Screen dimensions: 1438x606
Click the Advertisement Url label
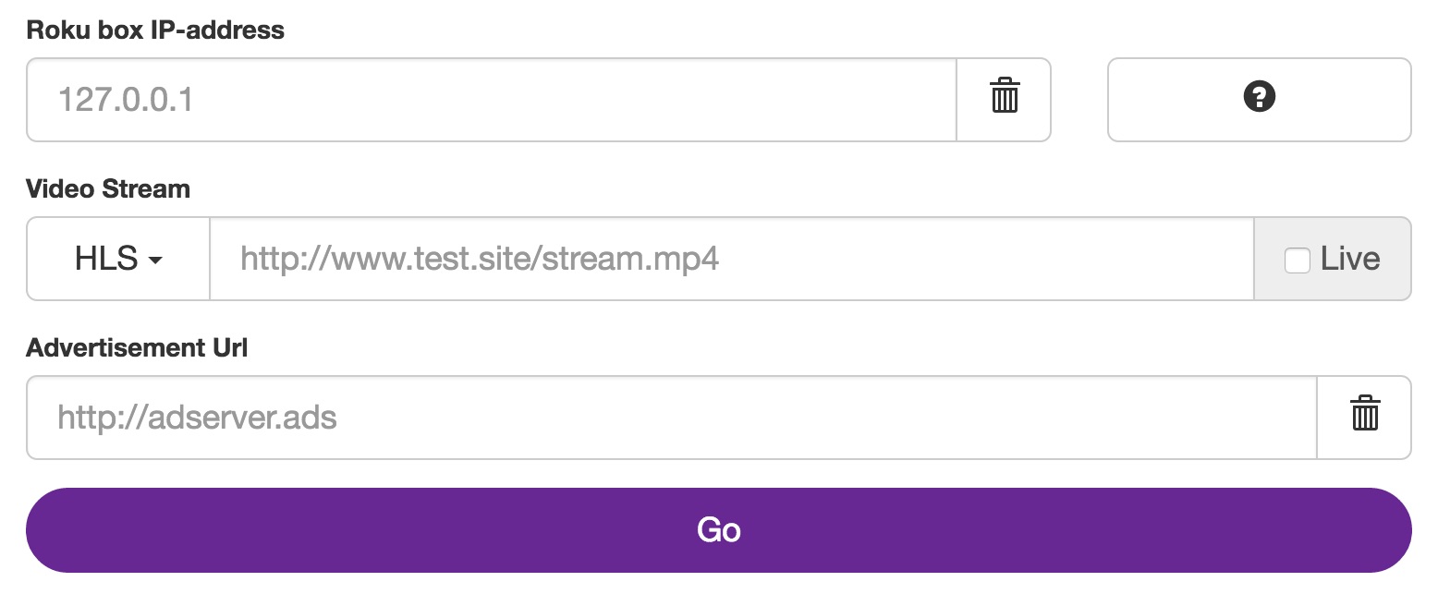pyautogui.click(x=137, y=348)
